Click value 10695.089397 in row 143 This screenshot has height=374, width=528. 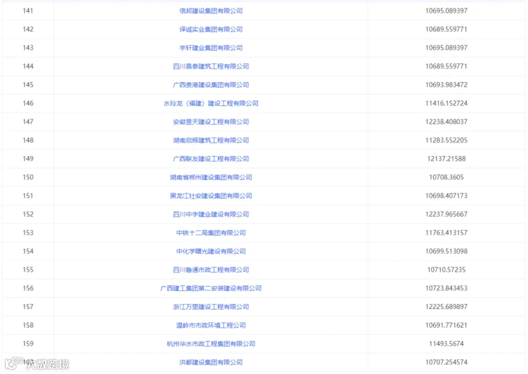point(446,47)
